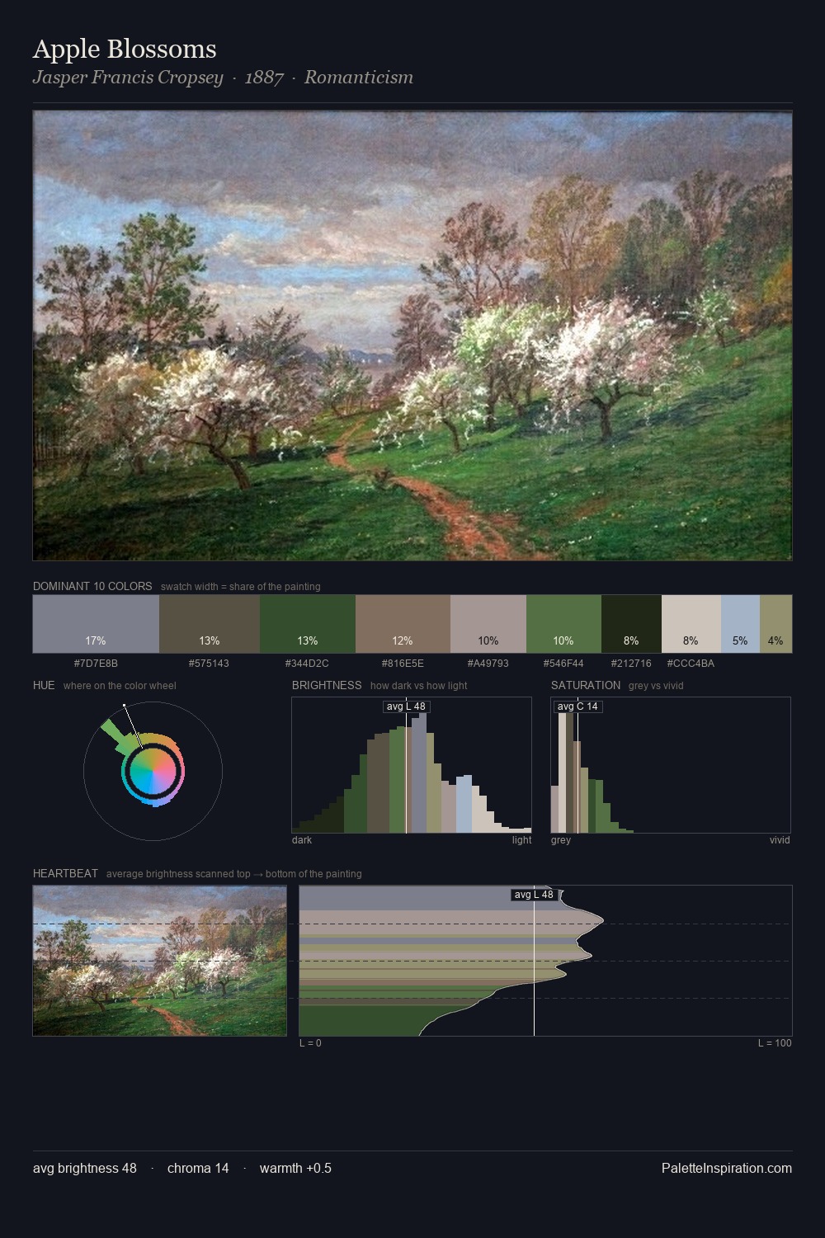
Task: Click the hex code #A49793
Action: [488, 663]
